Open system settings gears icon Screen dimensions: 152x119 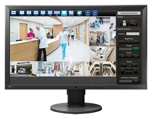pos(133,23)
